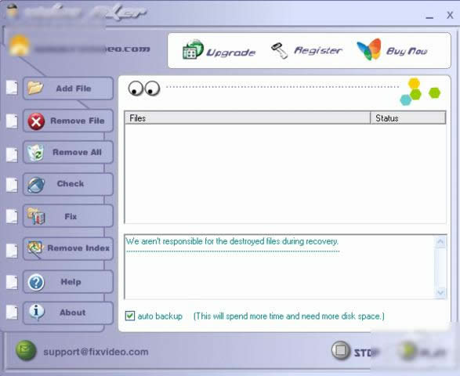Image resolution: width=460 pixels, height=376 pixels.
Task: Click the butterfly Buy Now icon
Action: [x=368, y=49]
